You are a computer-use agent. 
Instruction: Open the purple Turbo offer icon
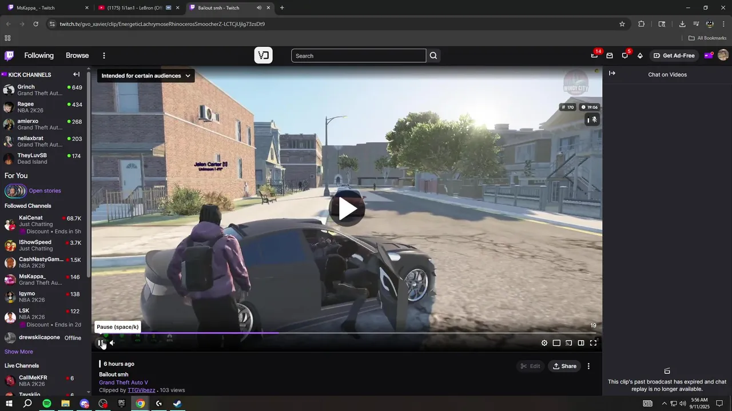click(x=709, y=55)
